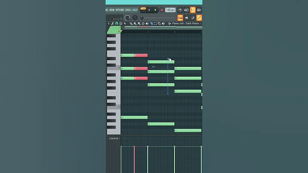The width and height of the screenshot is (308, 173).
Task: Select the F3 bass note in bar three
Action: pyautogui.click(x=188, y=131)
